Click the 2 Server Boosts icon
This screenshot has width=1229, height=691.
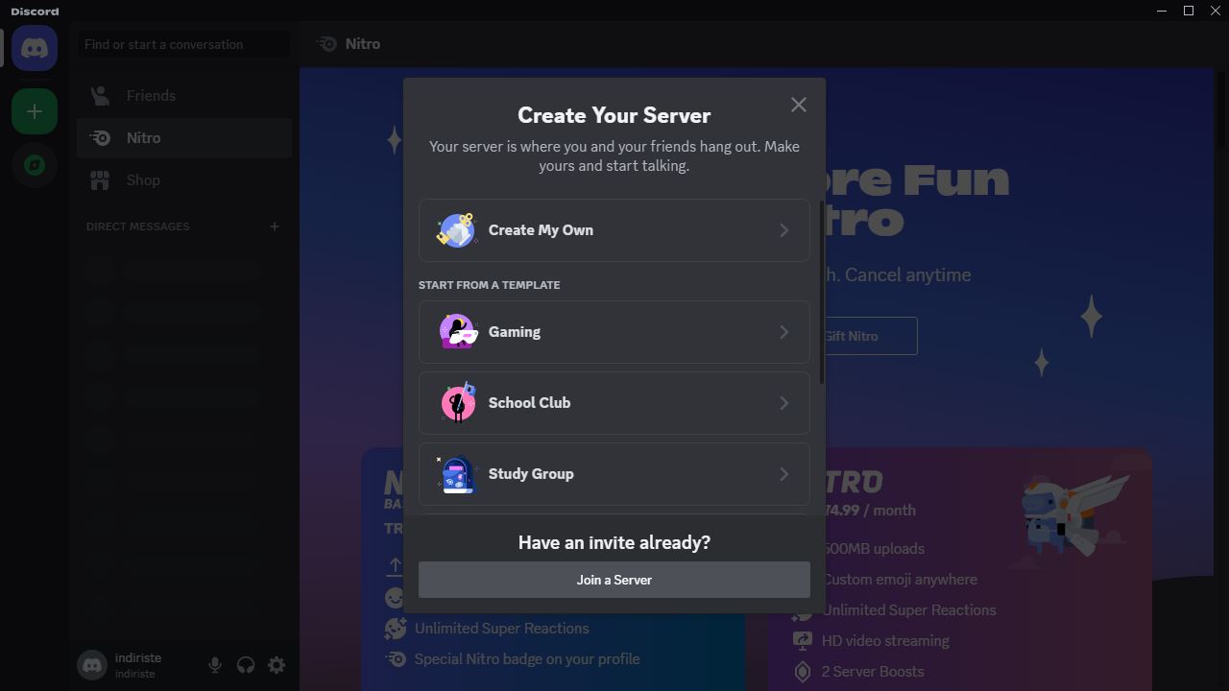(x=803, y=672)
